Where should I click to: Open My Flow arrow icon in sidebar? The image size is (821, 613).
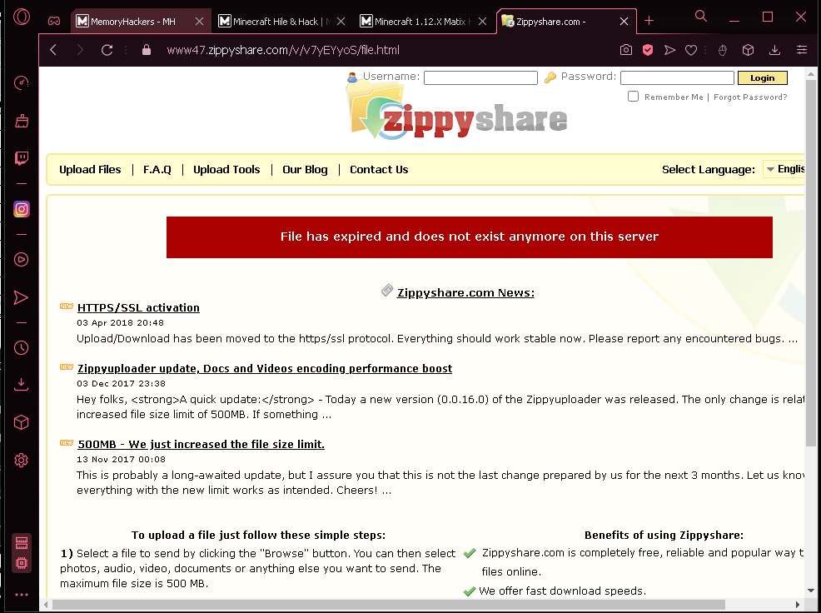pyautogui.click(x=21, y=297)
